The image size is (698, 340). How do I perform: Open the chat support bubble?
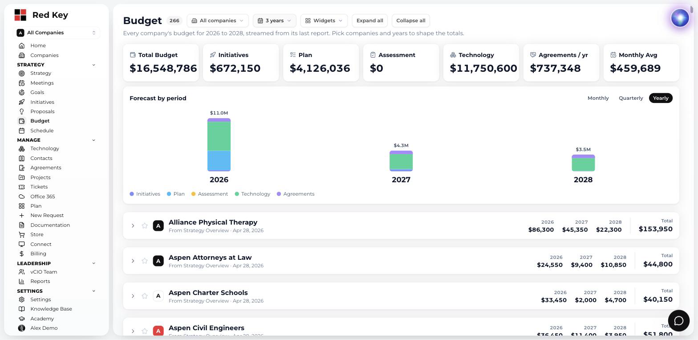coord(678,321)
